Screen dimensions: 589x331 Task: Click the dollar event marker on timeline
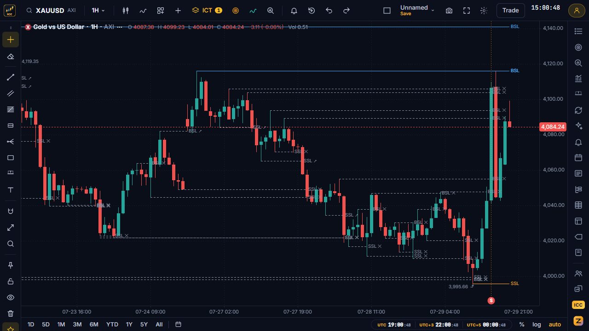491,300
